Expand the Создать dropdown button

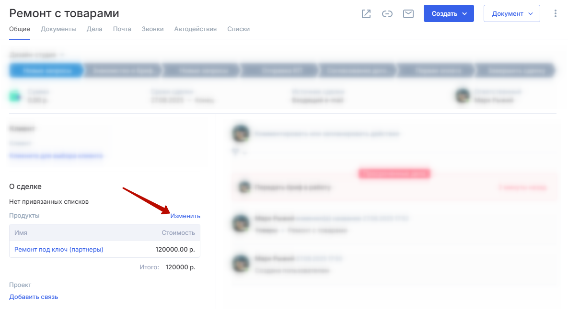pos(449,14)
